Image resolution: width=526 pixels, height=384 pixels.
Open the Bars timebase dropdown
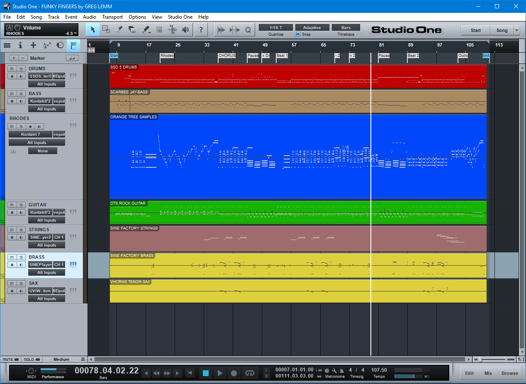point(346,27)
